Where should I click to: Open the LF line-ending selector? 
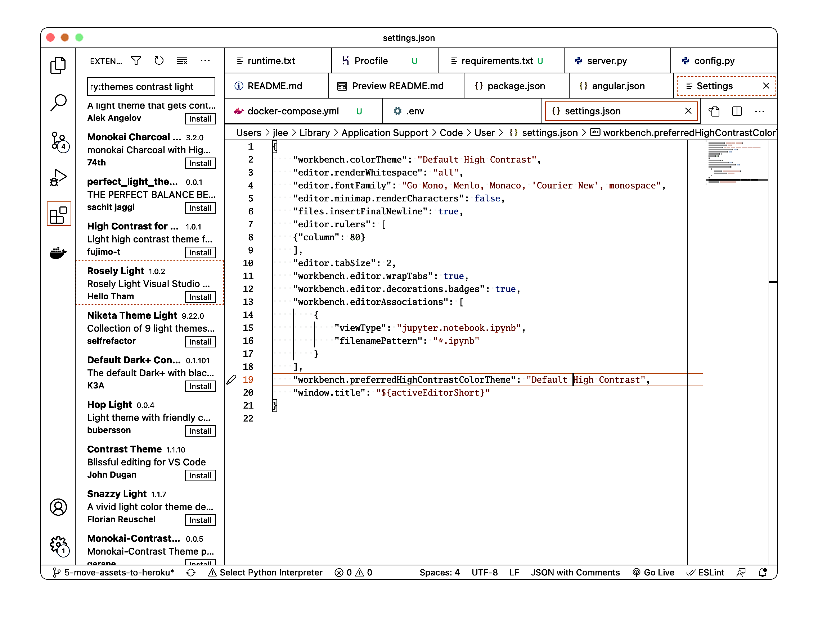(514, 572)
